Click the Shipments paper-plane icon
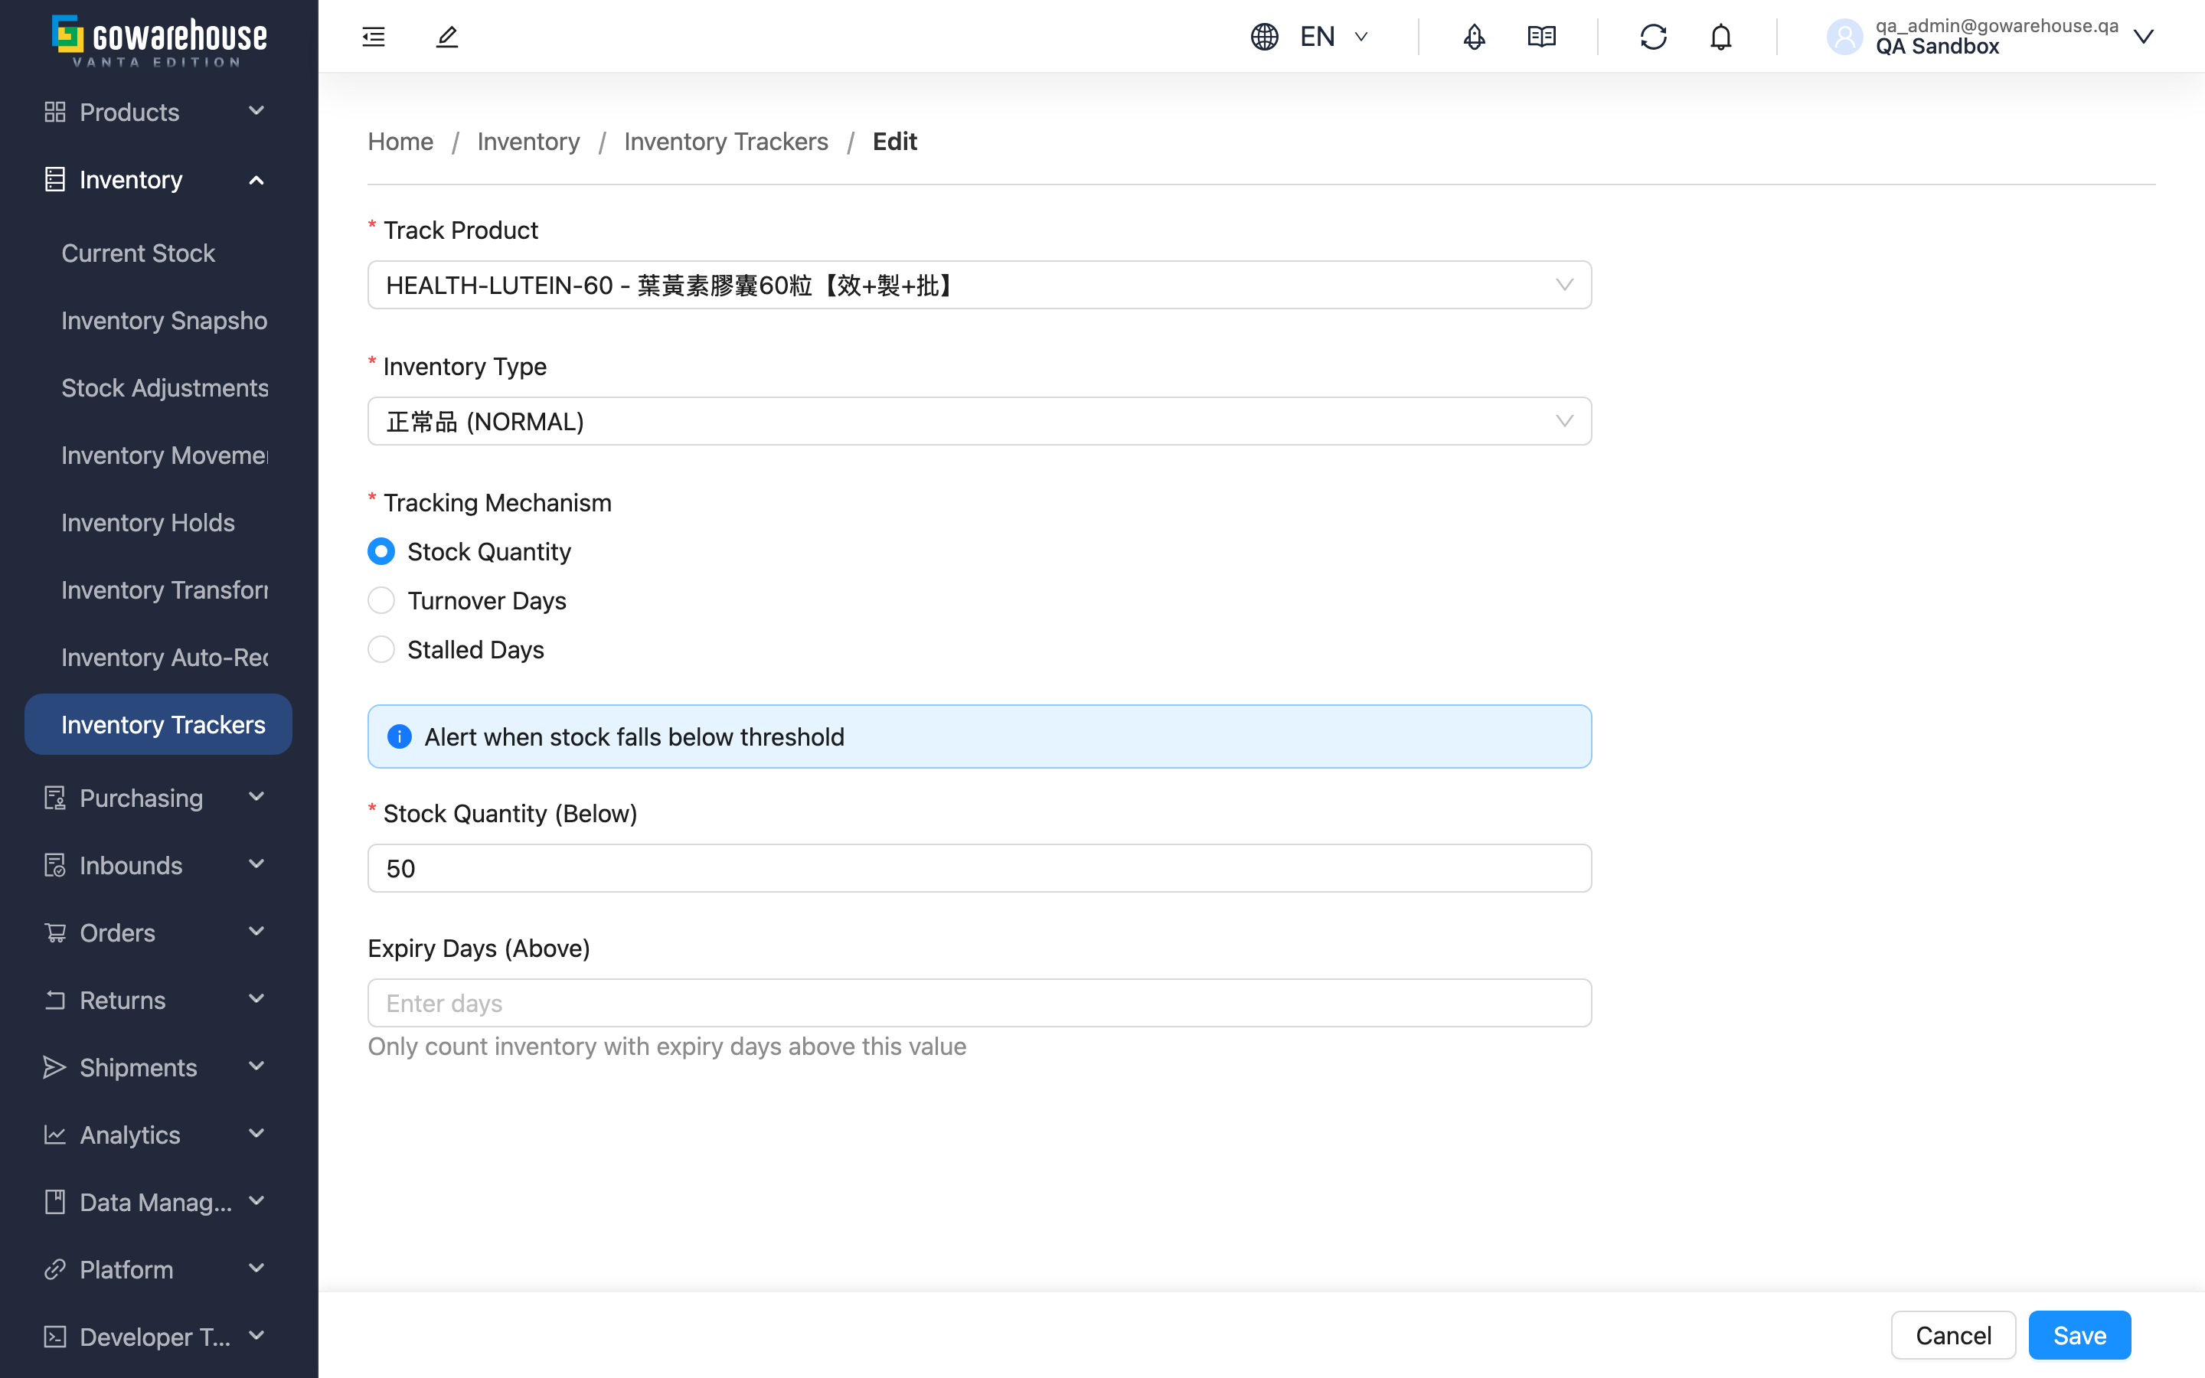Viewport: 2205px width, 1378px height. [x=54, y=1067]
